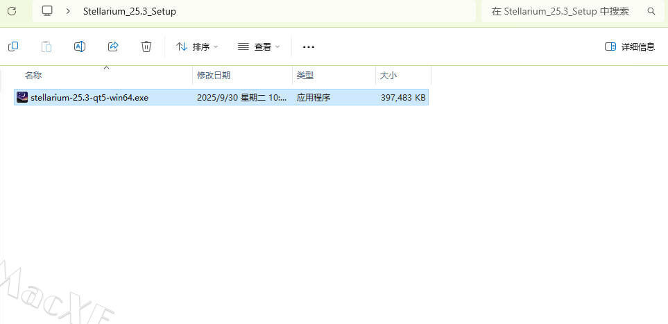Click the magnifier icon in the search box
The image size is (668, 324).
[651, 11]
